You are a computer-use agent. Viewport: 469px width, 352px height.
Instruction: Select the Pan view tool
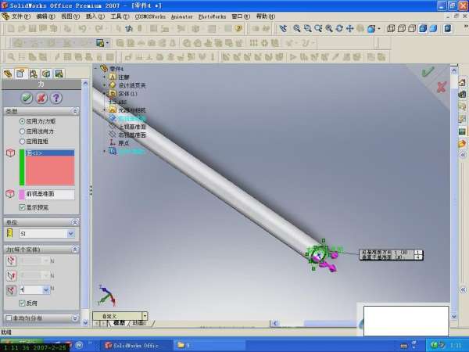[349, 28]
